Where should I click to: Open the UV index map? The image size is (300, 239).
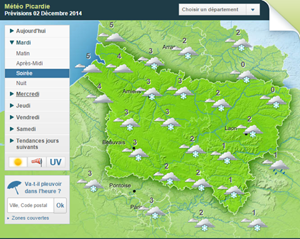[x=56, y=162]
